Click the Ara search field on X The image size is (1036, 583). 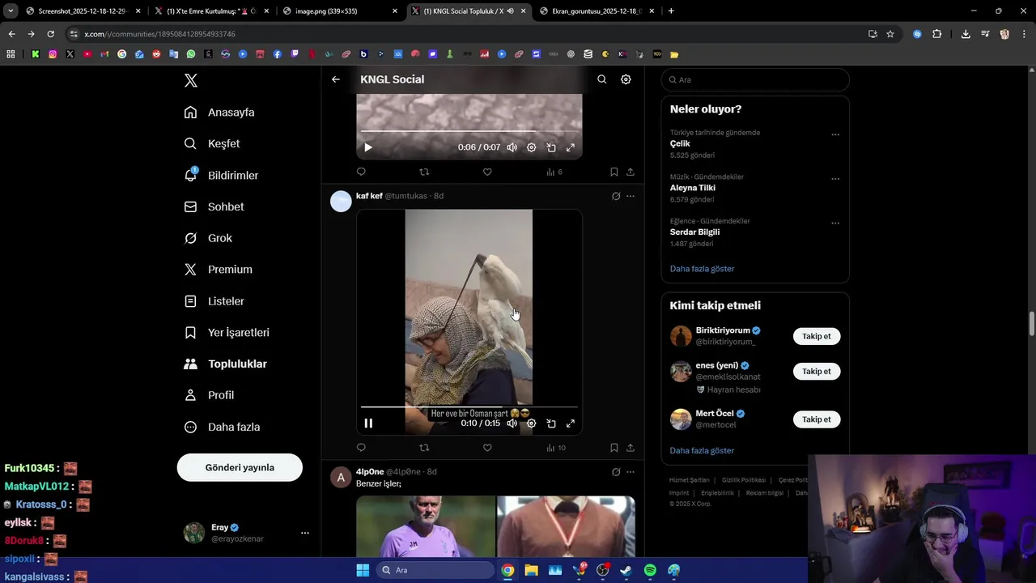click(755, 80)
